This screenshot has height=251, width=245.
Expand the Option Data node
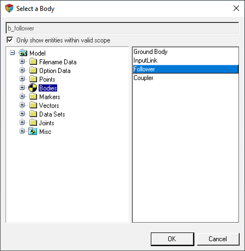point(22,70)
